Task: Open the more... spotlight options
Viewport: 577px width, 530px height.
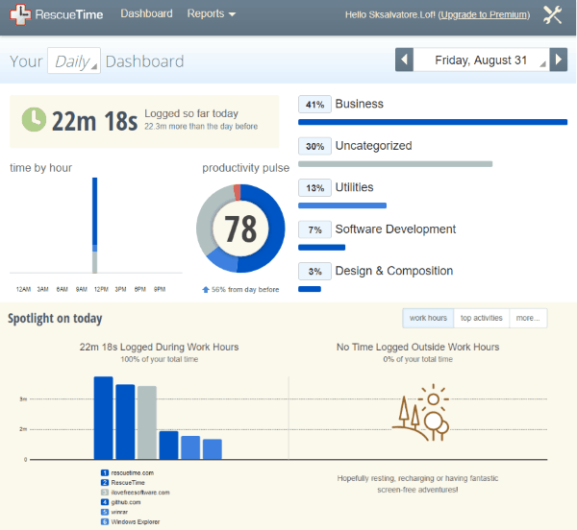Action: pyautogui.click(x=527, y=318)
